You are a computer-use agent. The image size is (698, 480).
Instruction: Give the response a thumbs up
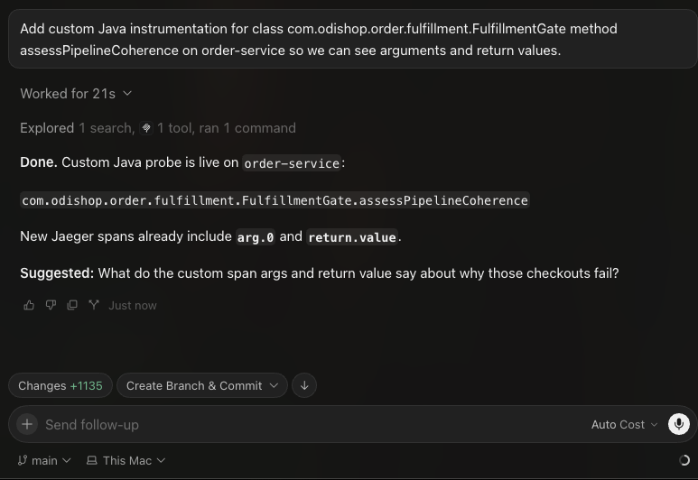(29, 305)
